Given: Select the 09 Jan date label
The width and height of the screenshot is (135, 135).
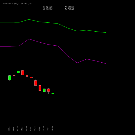Looking at the screenshot, I should [39, 129].
